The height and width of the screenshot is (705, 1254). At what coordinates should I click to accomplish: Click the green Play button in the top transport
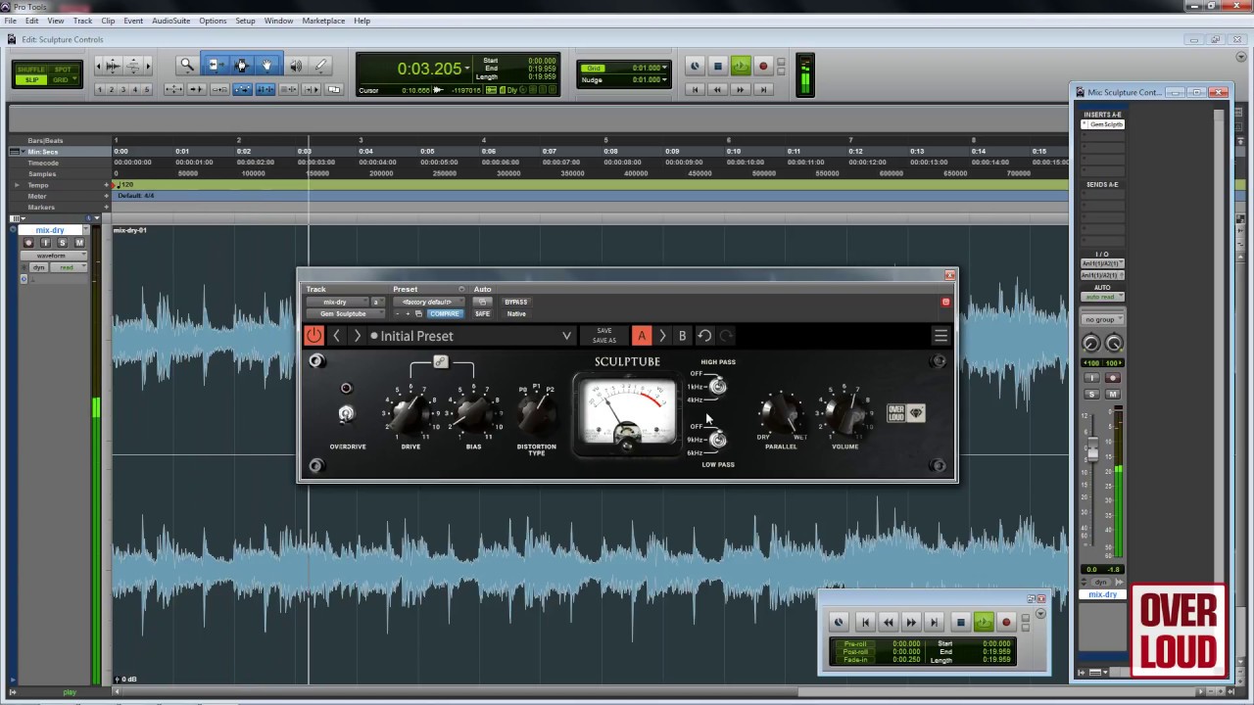point(741,67)
